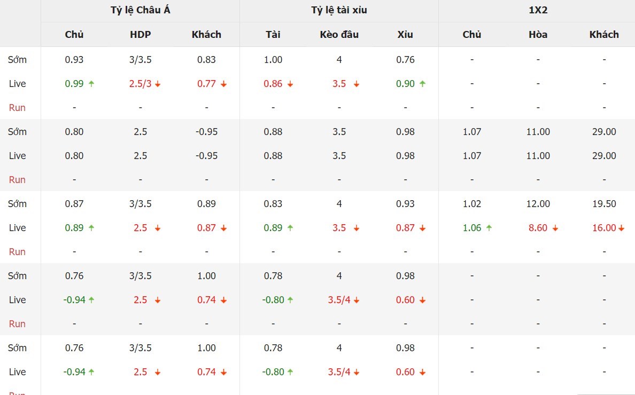This screenshot has width=635, height=395.
Task: Click the first red Run row label
Action: (x=17, y=108)
